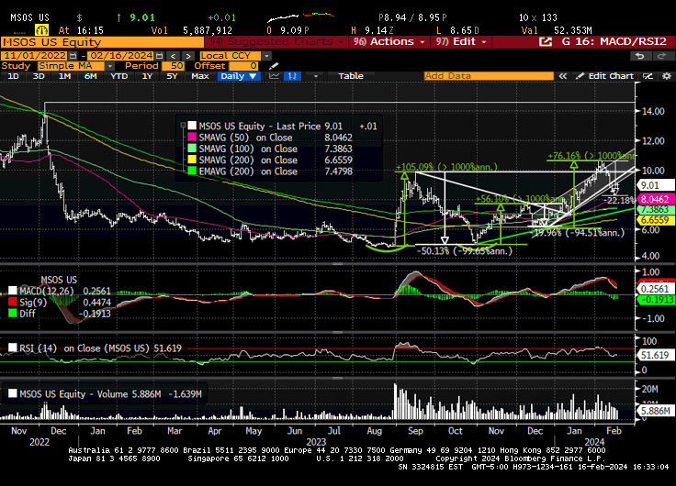Toggle the RSI (14) series box
The image size is (676, 486).
[x=13, y=348]
